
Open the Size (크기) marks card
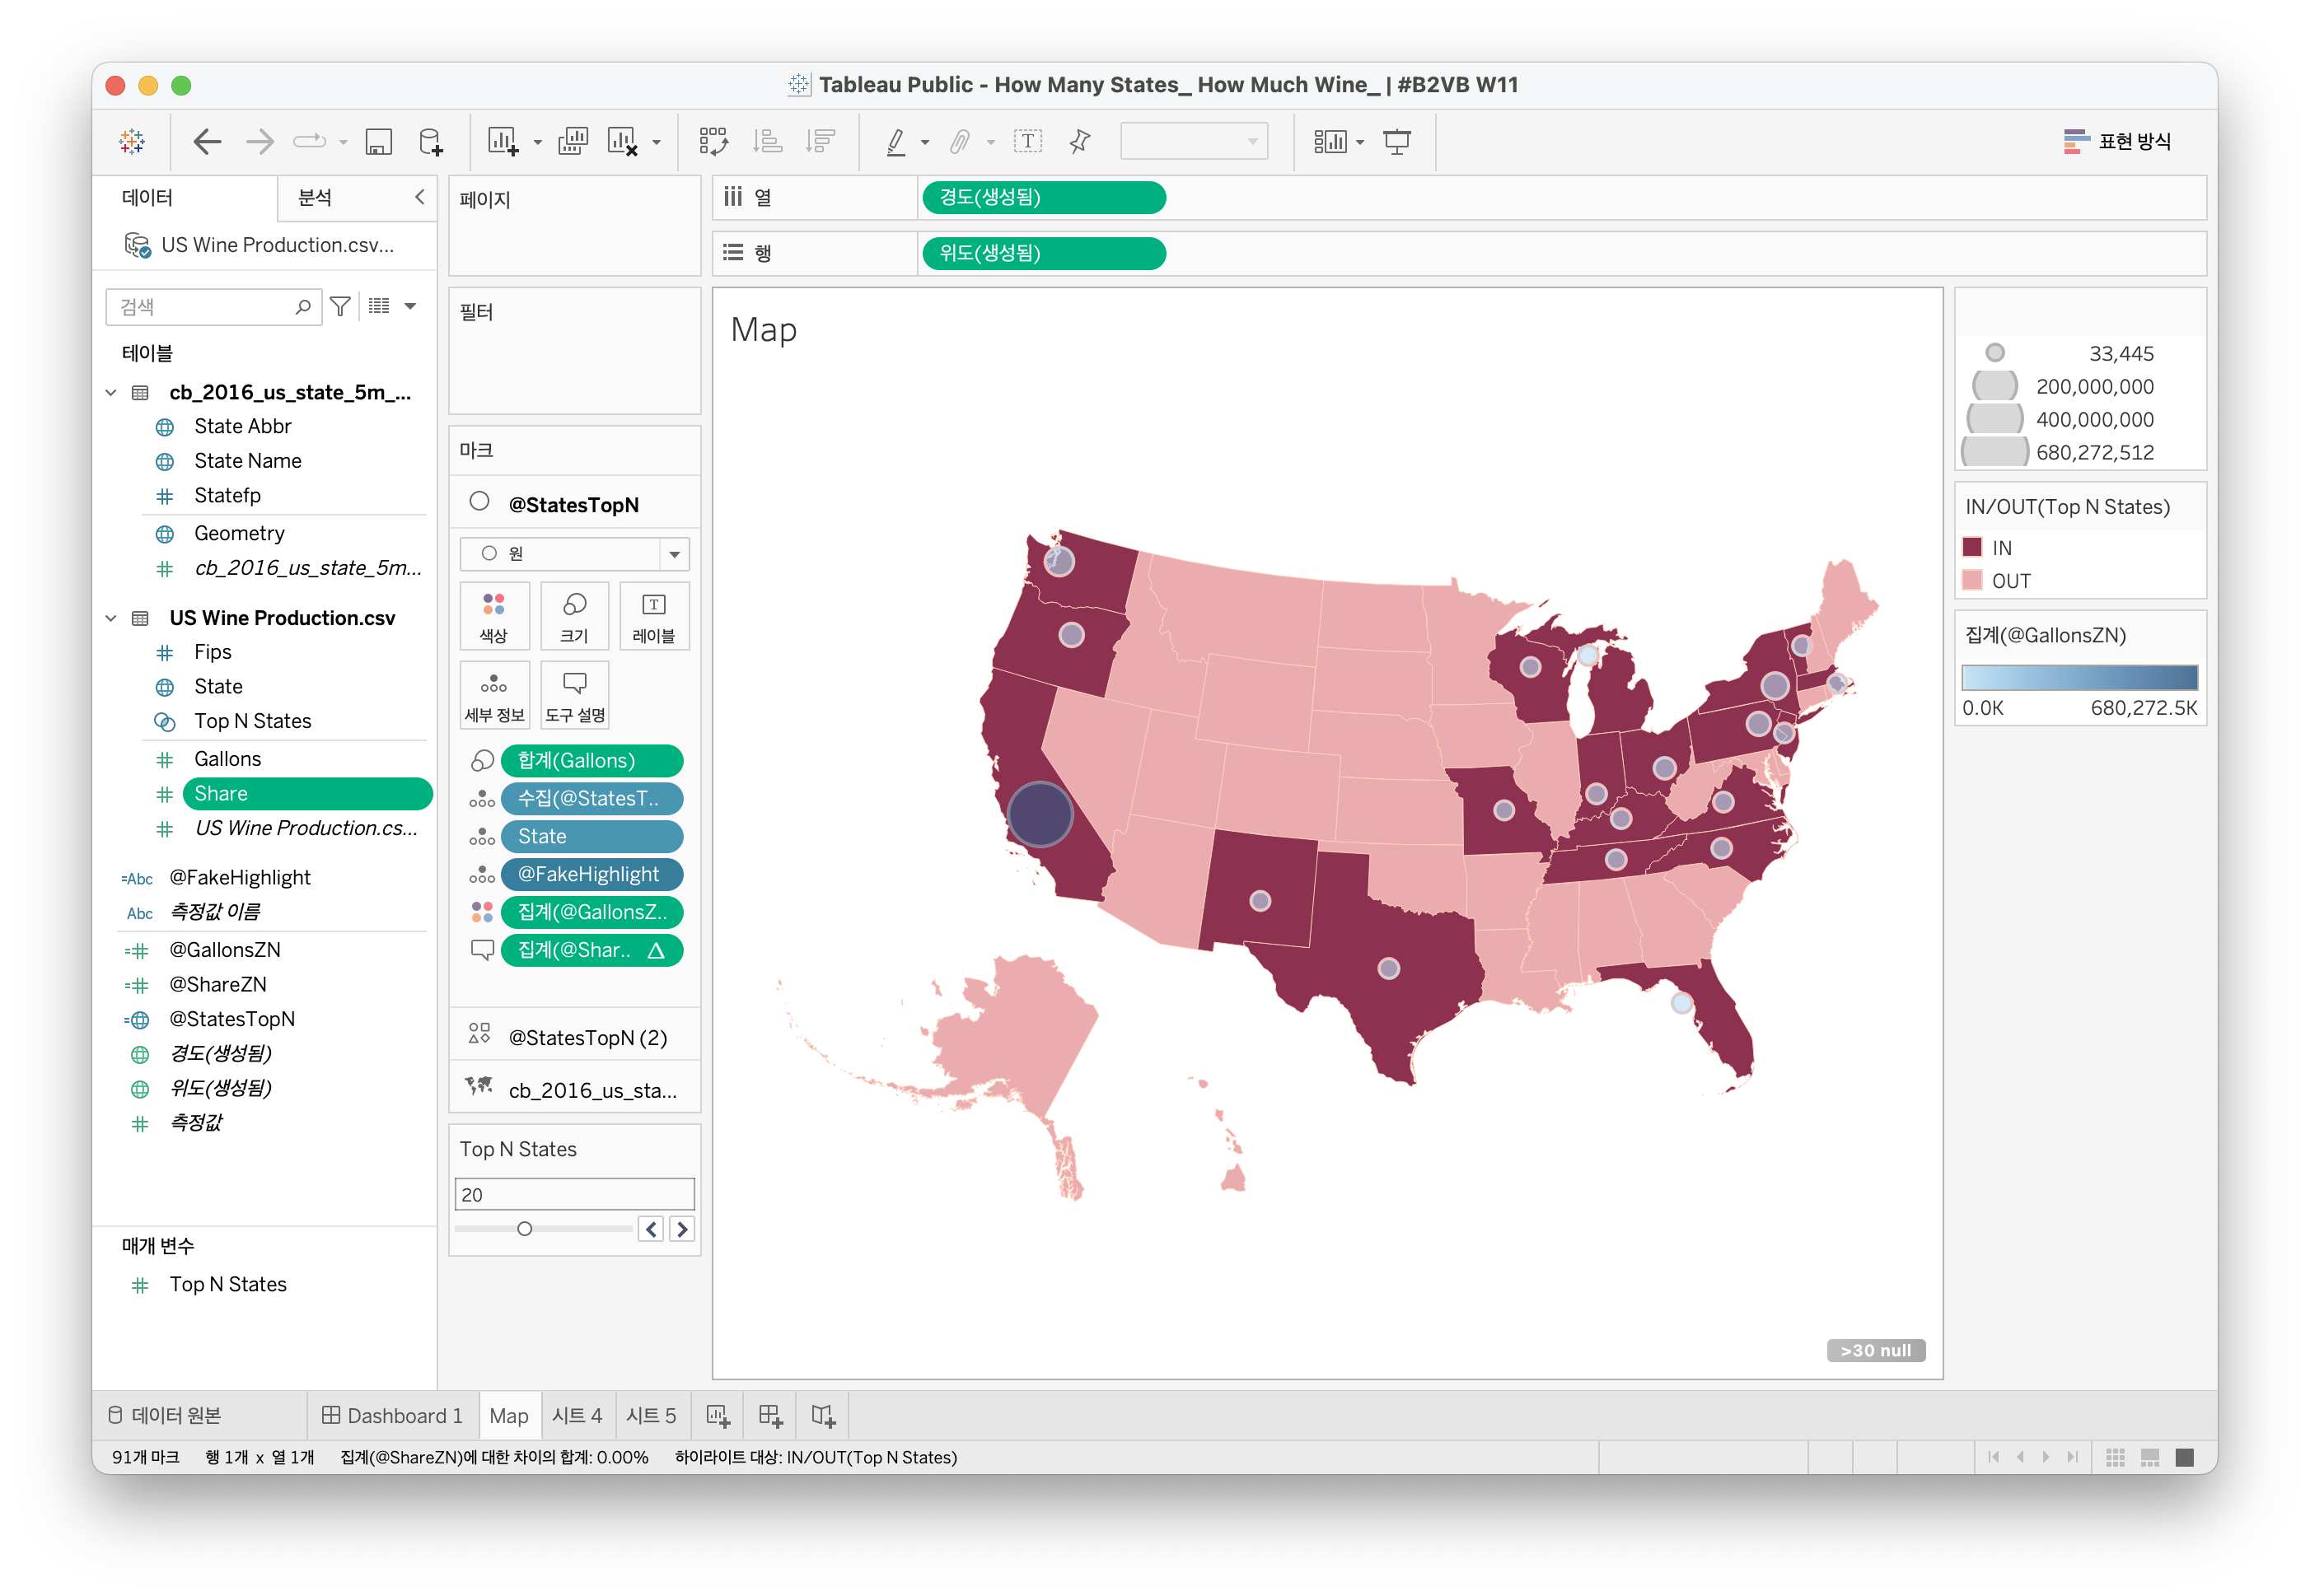574,616
